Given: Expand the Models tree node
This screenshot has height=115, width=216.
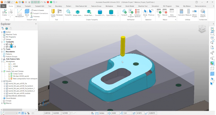Looking at the screenshot, I should pos(2,81).
